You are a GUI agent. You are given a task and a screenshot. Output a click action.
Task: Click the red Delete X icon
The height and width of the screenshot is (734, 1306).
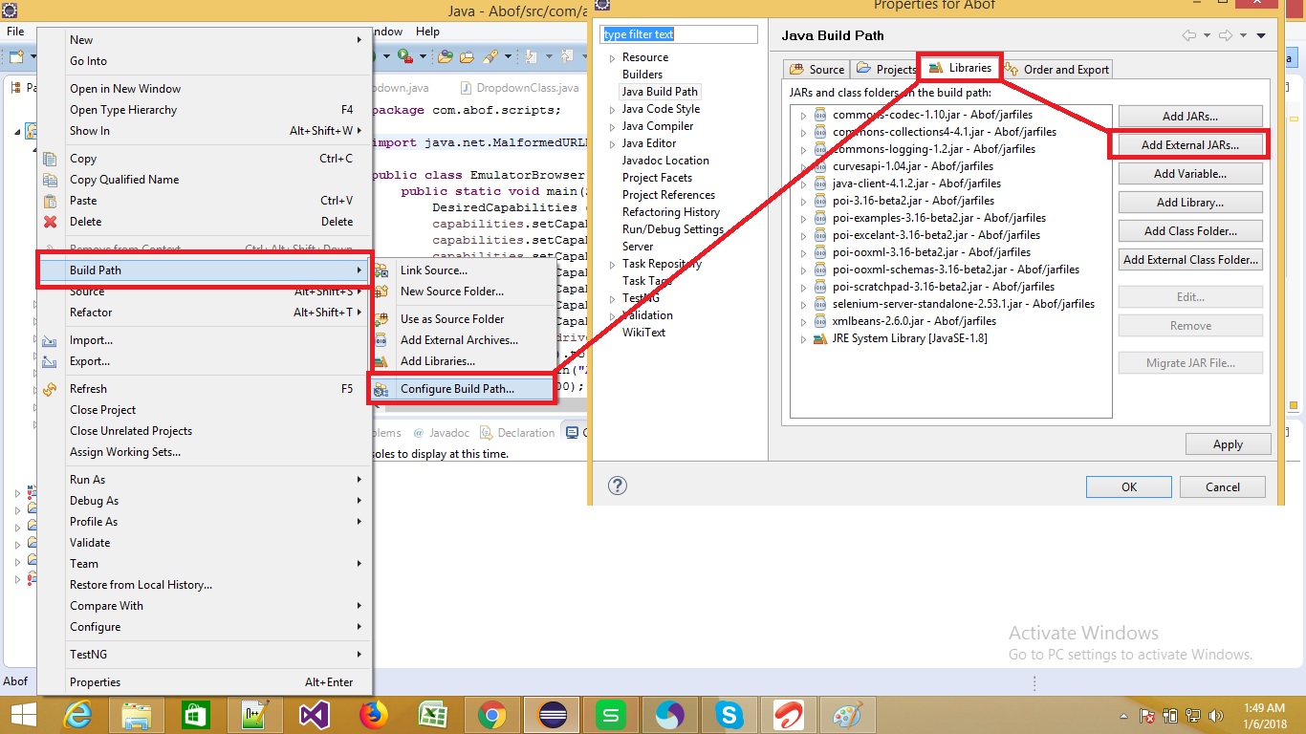[x=51, y=222]
